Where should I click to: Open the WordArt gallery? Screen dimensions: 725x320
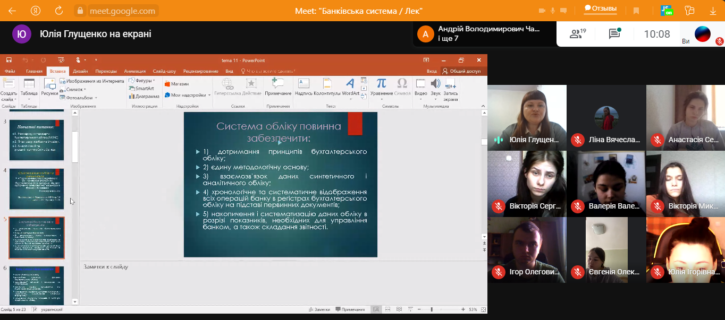pos(350,88)
